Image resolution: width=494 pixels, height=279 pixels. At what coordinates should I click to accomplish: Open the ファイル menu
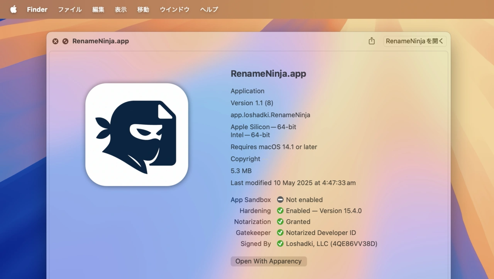(x=70, y=9)
